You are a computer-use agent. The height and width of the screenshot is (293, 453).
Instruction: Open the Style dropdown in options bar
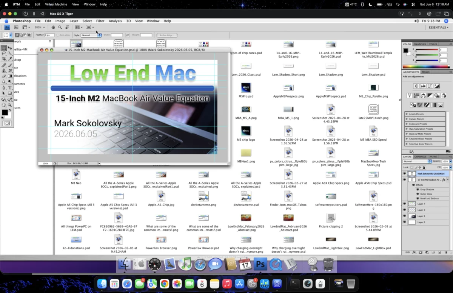[91, 35]
